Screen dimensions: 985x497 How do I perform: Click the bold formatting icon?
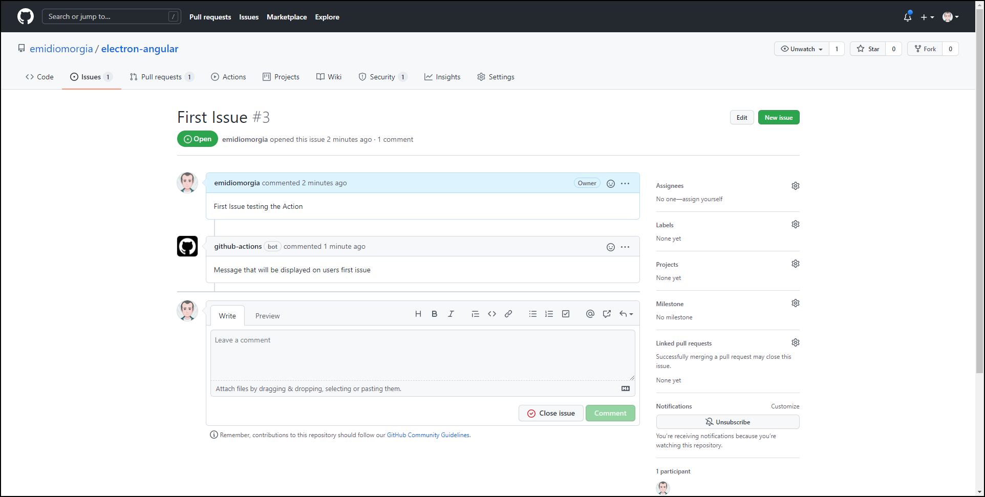[434, 314]
